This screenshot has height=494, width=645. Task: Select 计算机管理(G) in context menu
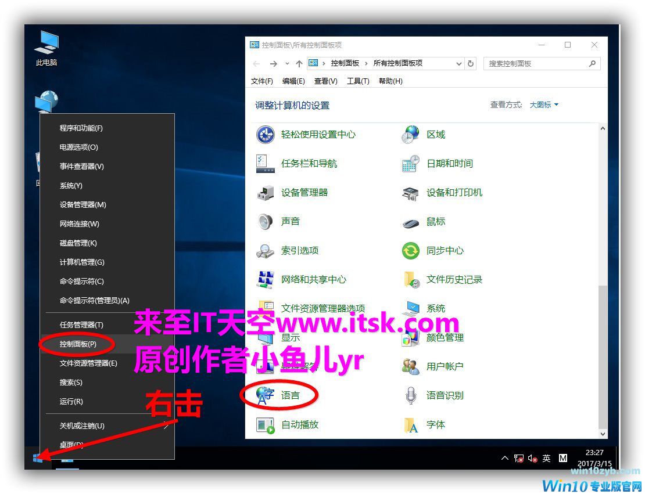click(x=107, y=262)
